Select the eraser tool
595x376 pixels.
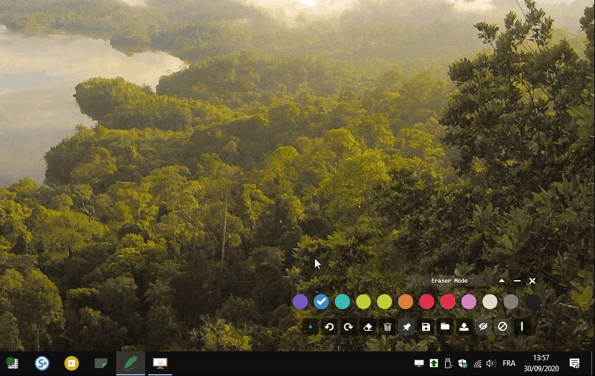pos(368,327)
